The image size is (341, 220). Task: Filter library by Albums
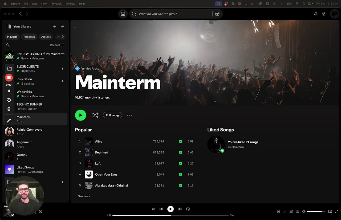click(46, 37)
